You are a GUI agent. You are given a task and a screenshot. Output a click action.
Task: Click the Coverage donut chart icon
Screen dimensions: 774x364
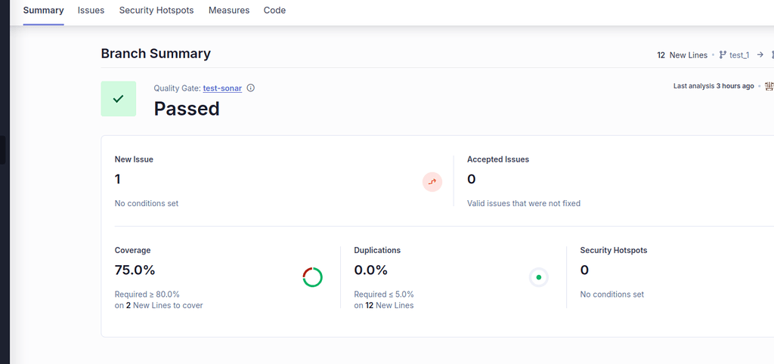pyautogui.click(x=312, y=277)
